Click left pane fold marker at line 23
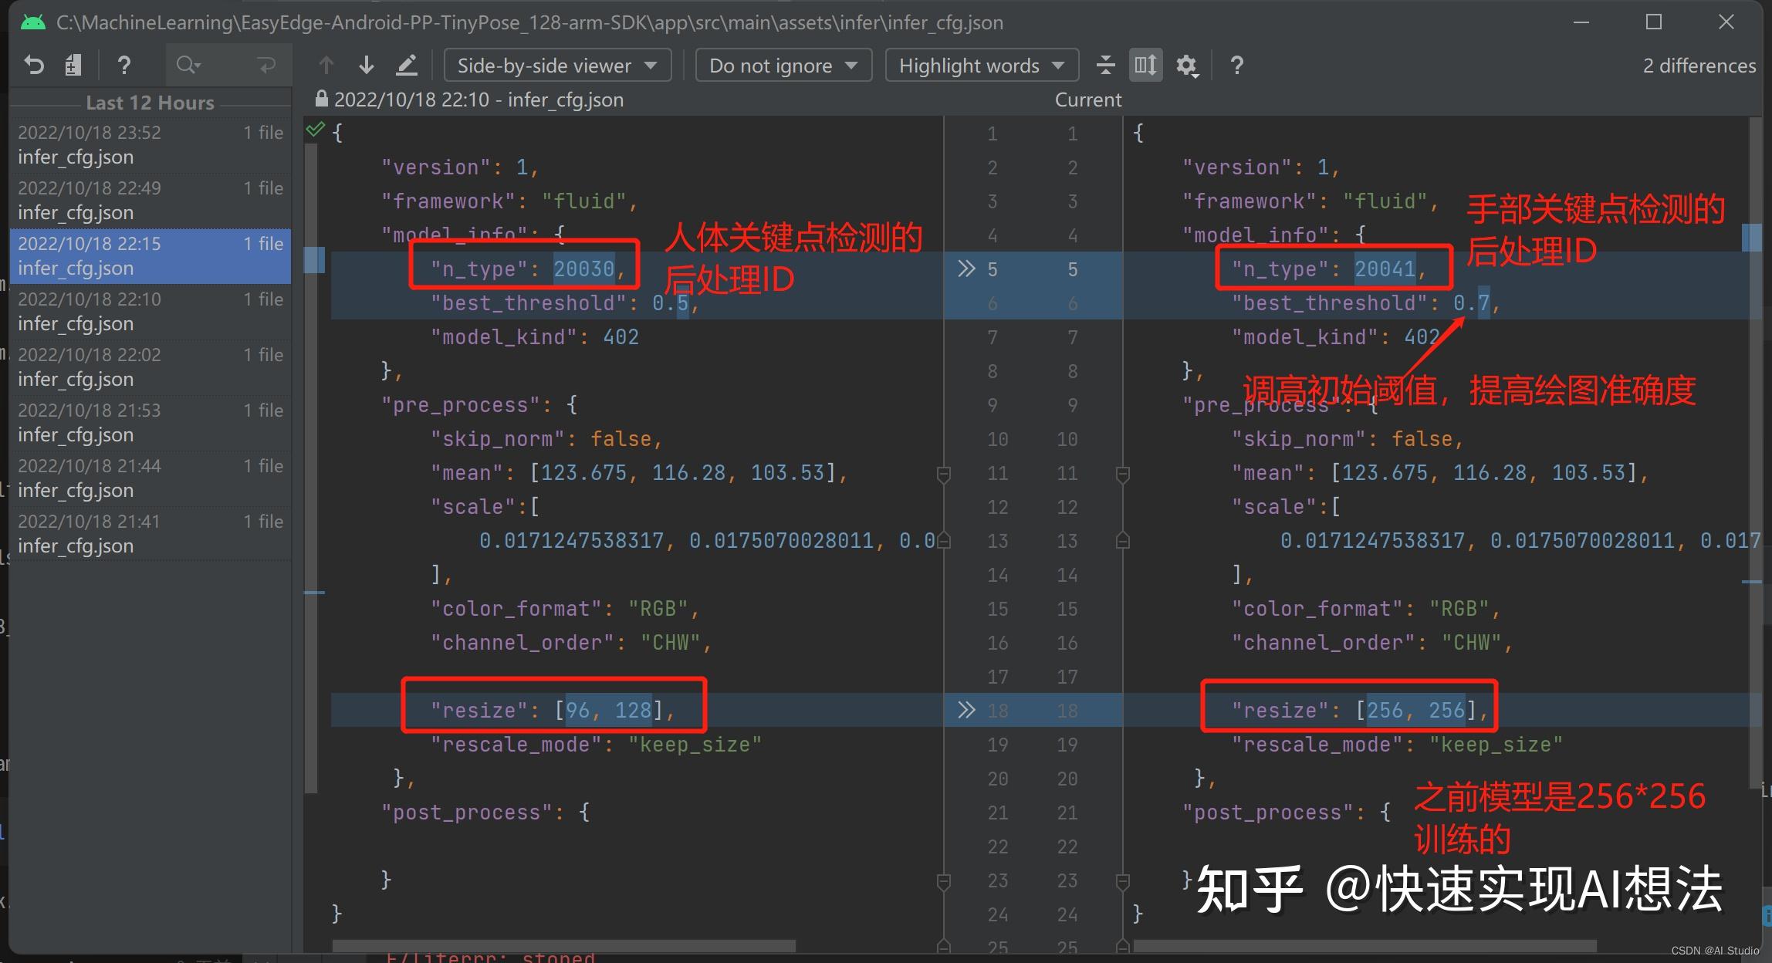This screenshot has height=963, width=1772. pos(943,880)
